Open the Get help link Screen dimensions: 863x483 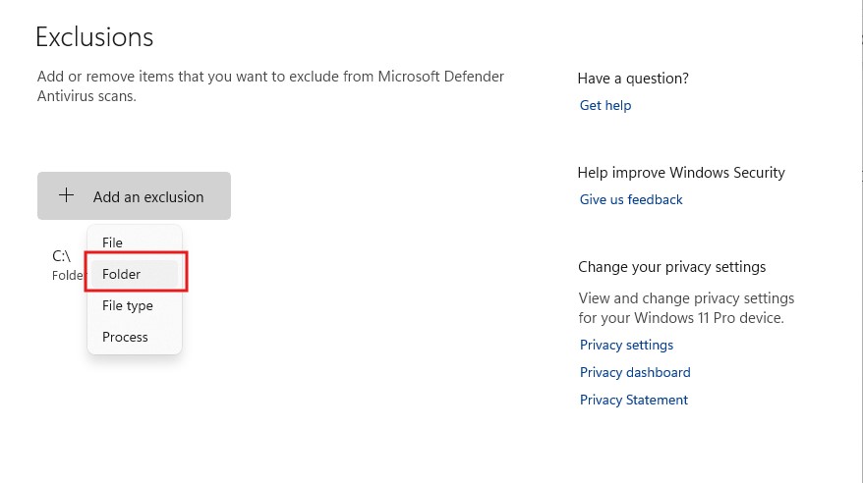(605, 105)
